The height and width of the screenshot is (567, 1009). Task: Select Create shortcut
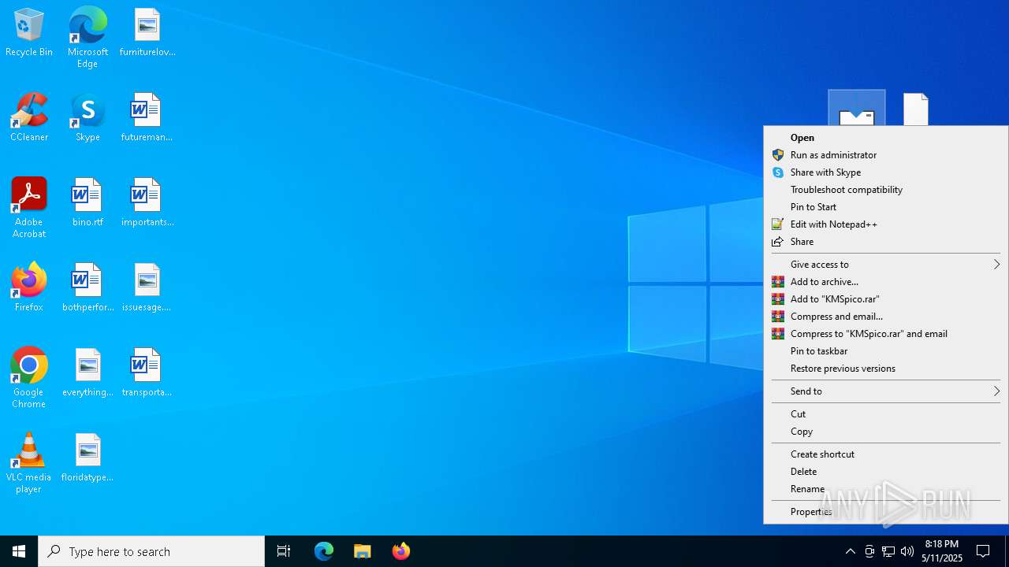pyautogui.click(x=886, y=454)
